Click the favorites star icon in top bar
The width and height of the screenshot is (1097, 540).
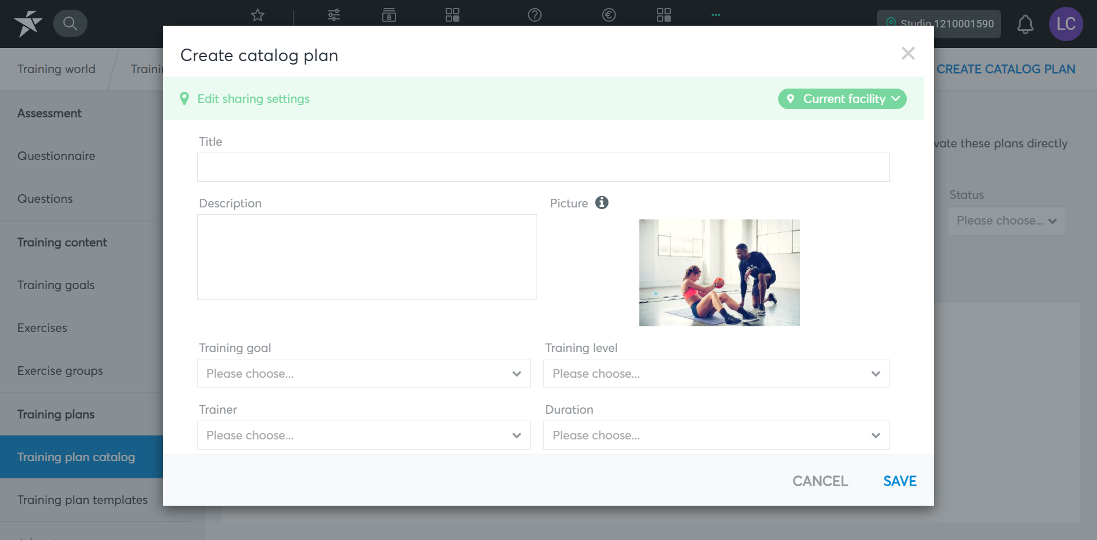tap(258, 15)
